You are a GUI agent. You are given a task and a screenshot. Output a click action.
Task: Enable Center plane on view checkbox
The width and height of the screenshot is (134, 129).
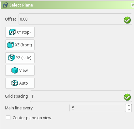(x=8, y=118)
